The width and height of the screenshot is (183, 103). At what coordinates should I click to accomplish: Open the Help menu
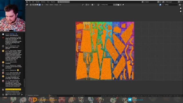pyautogui.click(x=48, y=2)
